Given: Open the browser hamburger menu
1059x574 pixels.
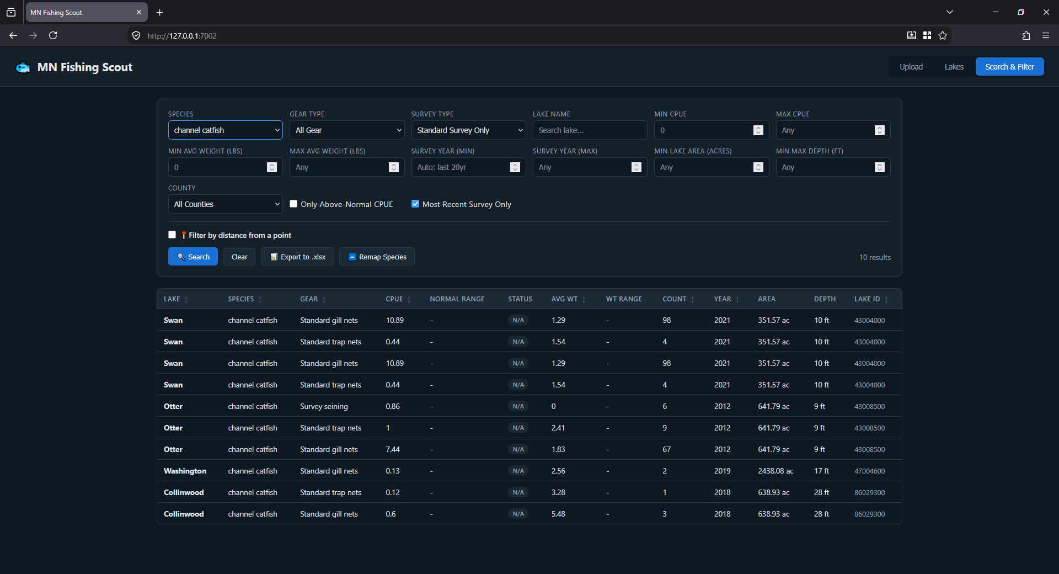Looking at the screenshot, I should (1046, 35).
